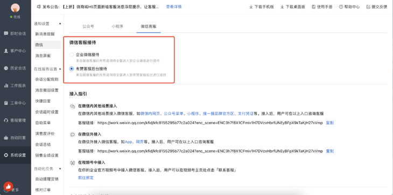Collapse the 在线服务设置 section arrow
Viewport: 393px width, 195px height.
60,69
